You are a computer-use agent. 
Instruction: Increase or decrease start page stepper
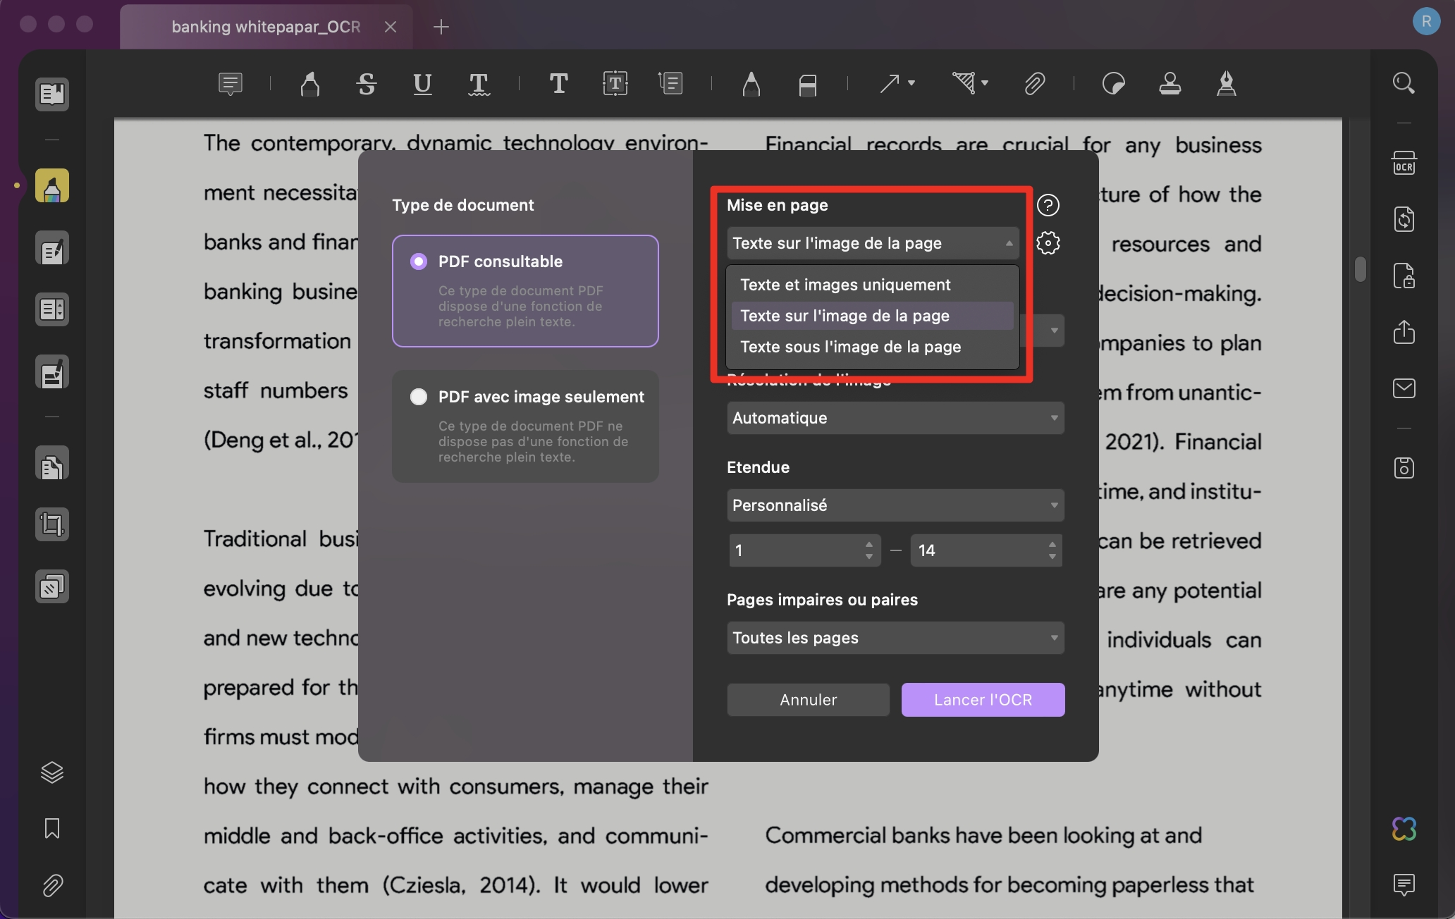[x=869, y=550]
